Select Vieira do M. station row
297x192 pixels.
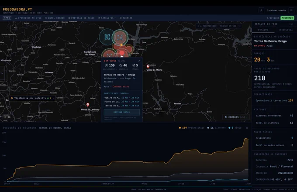[121, 98]
